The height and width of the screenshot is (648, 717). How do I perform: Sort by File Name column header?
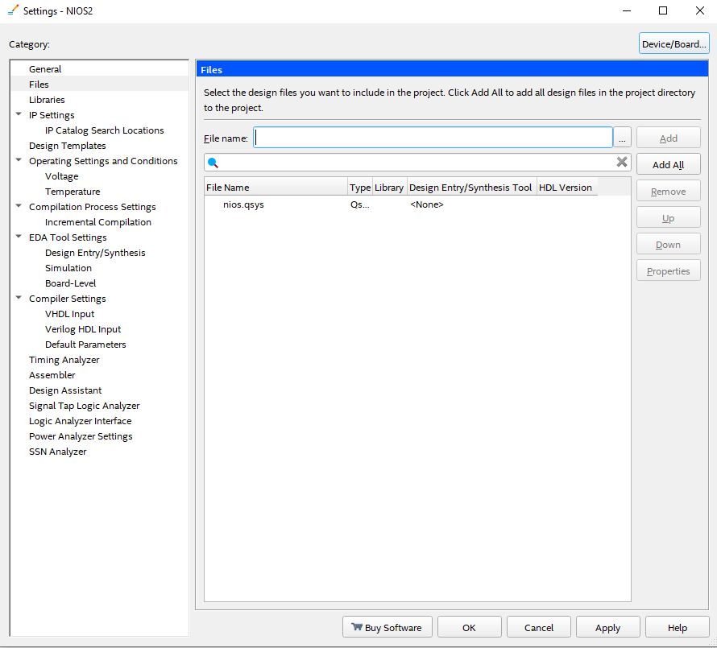(x=276, y=188)
